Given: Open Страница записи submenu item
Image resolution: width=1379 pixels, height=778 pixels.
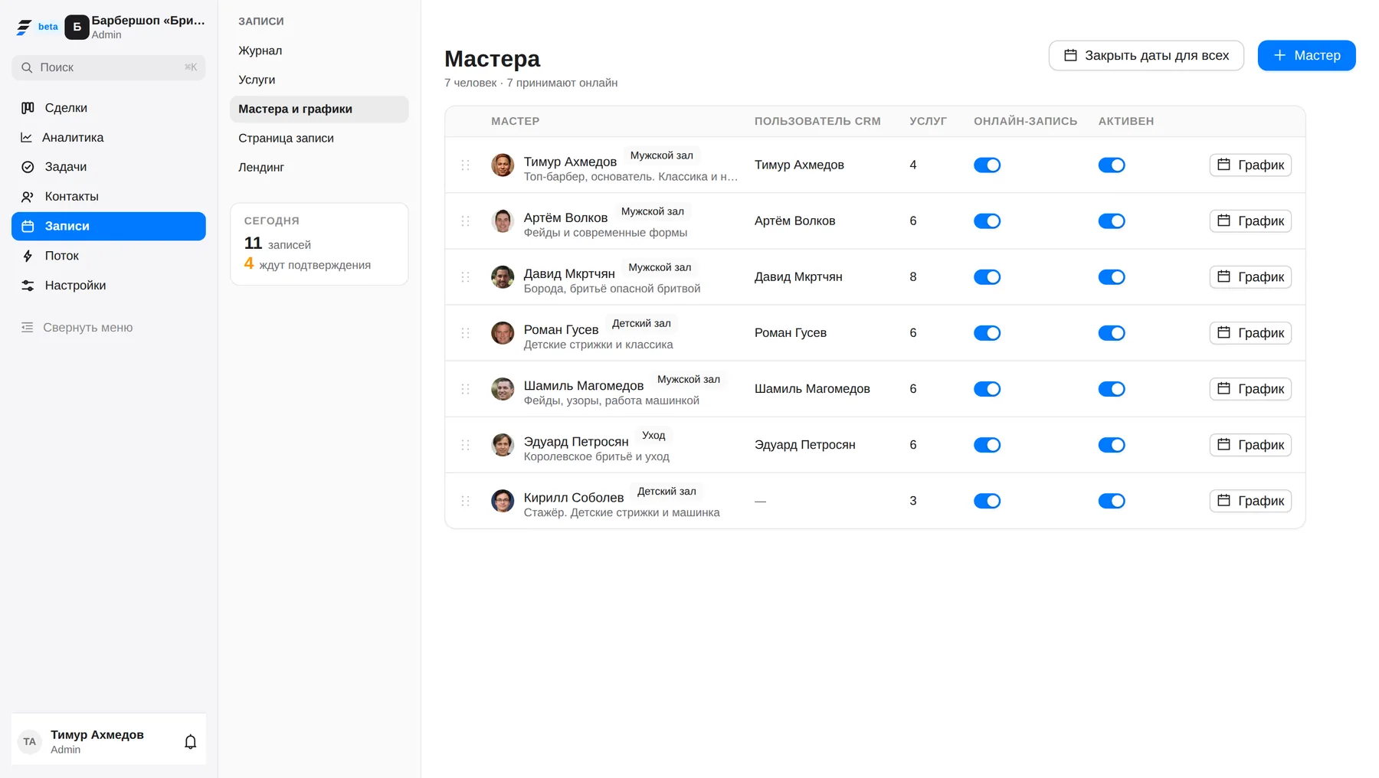Looking at the screenshot, I should tap(319, 138).
